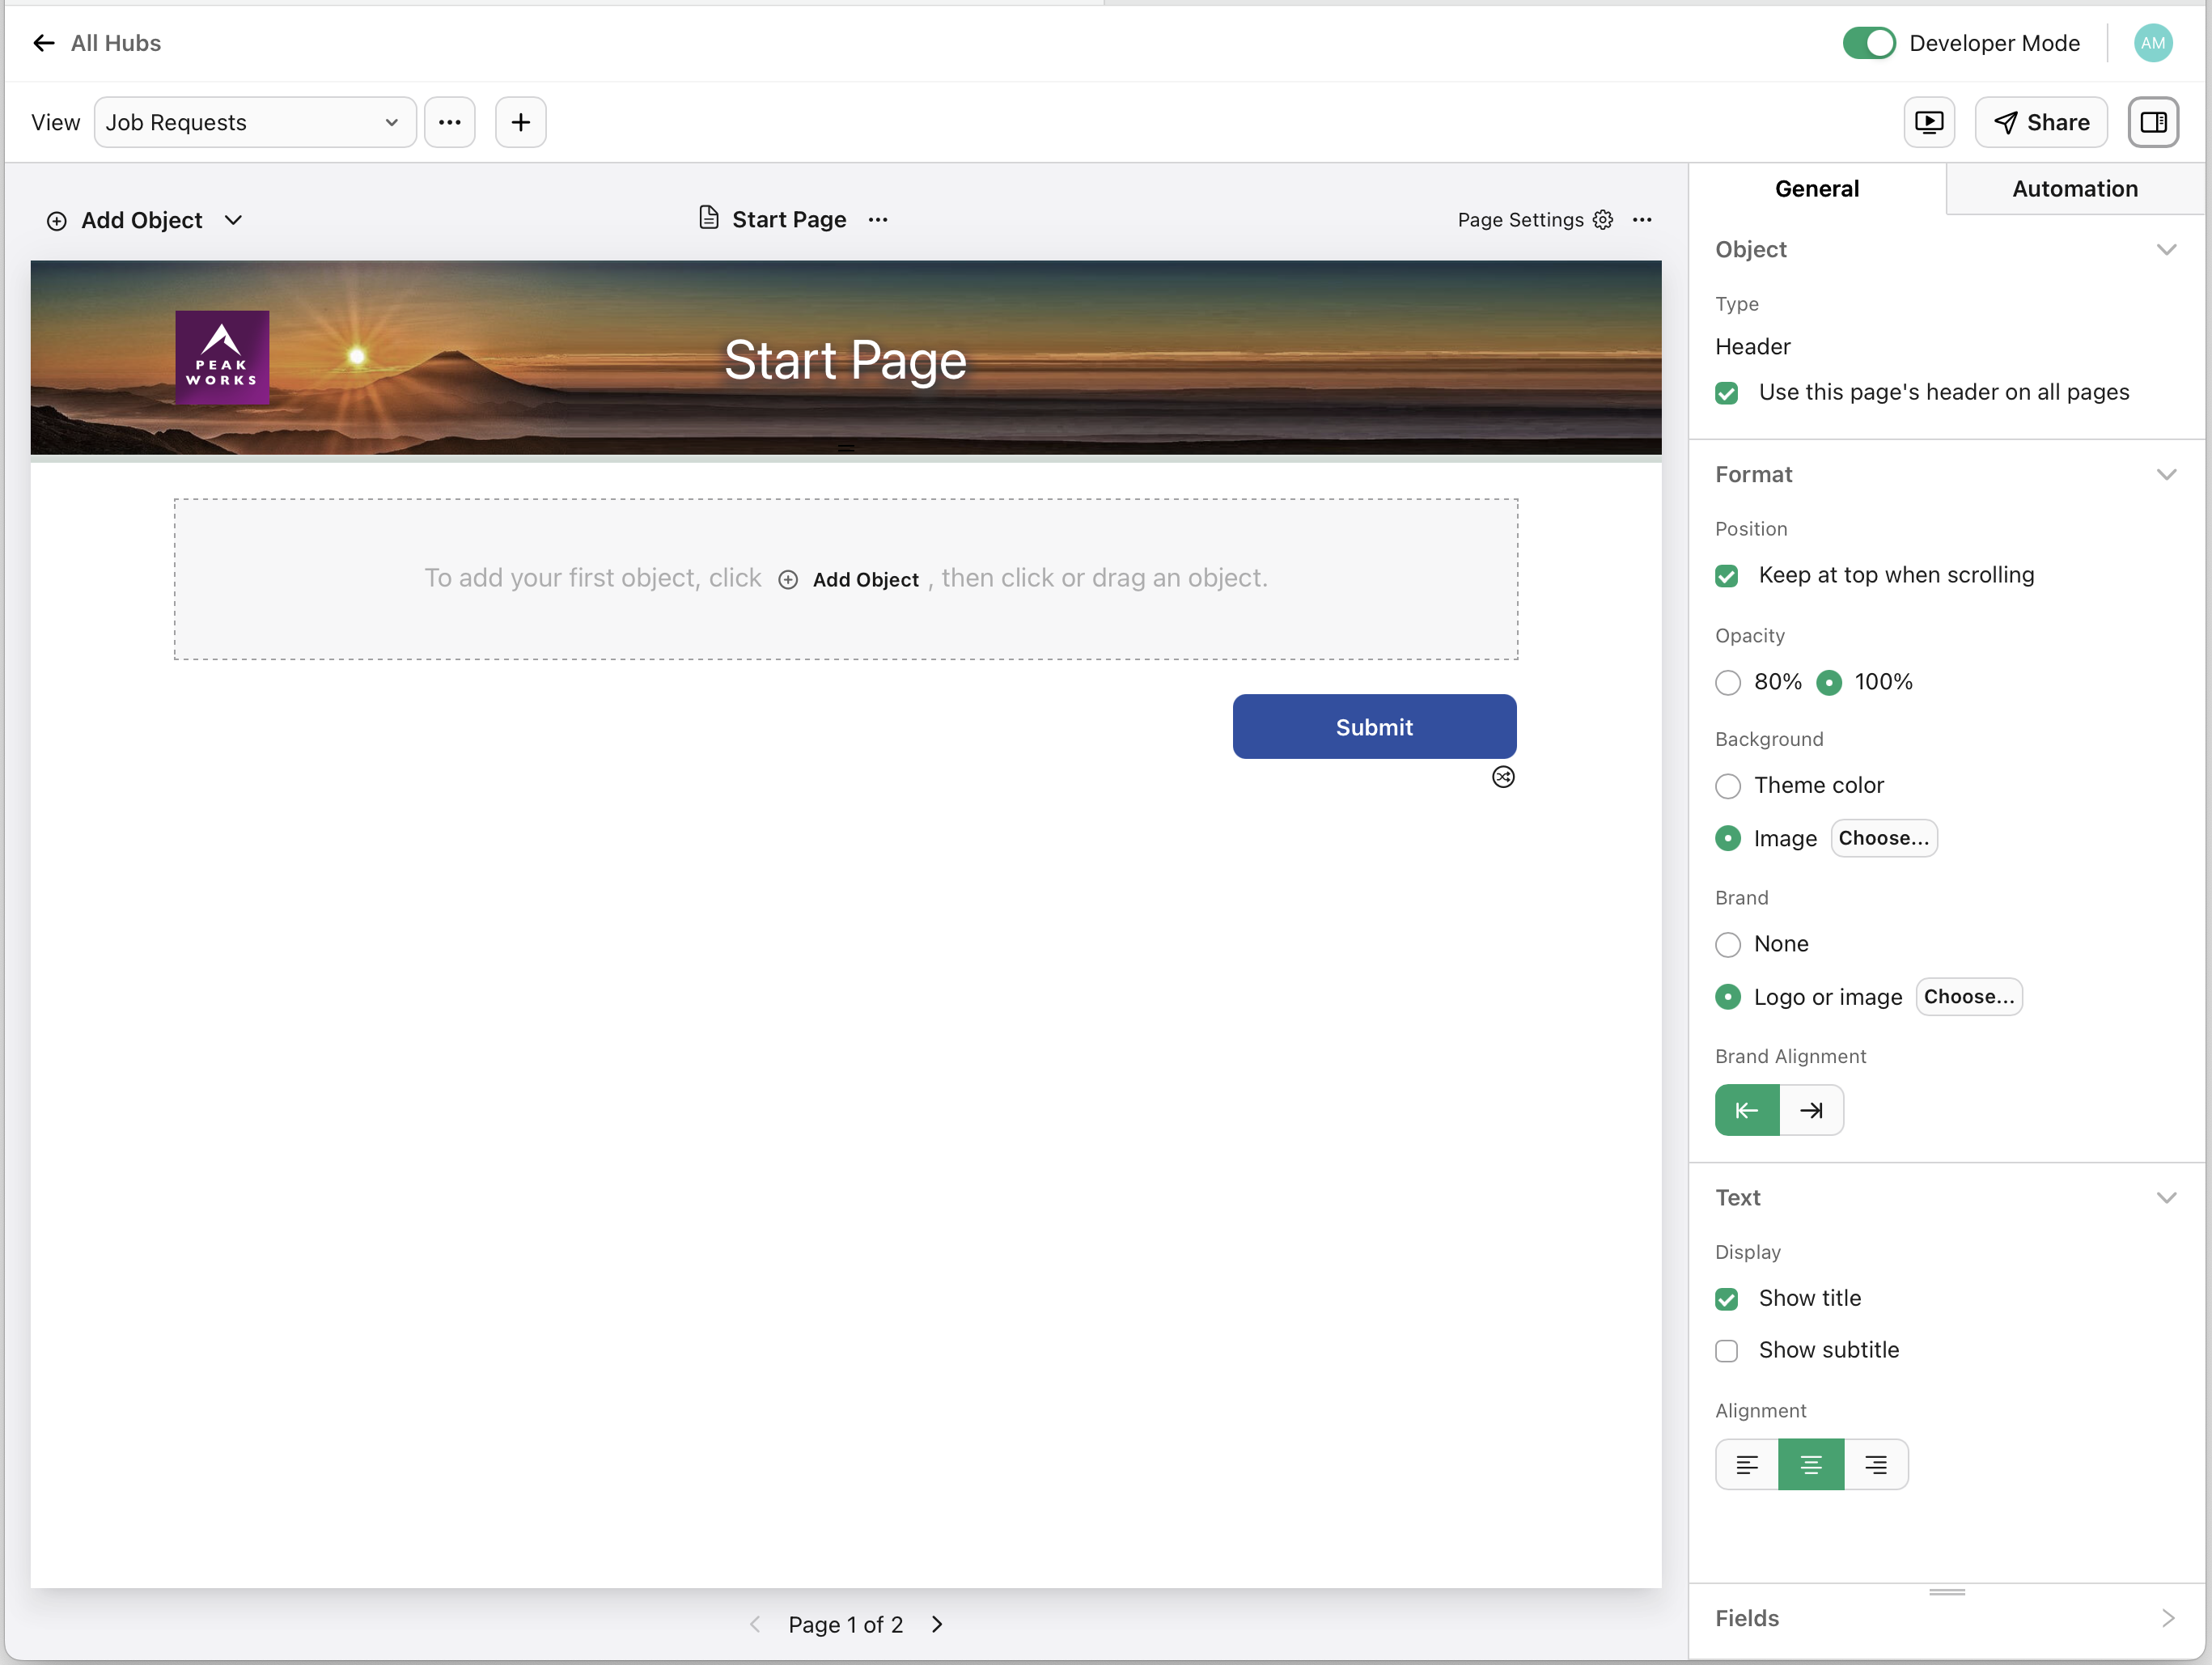Toggle the right sidebar panel icon
2212x1665 pixels.
click(2154, 121)
